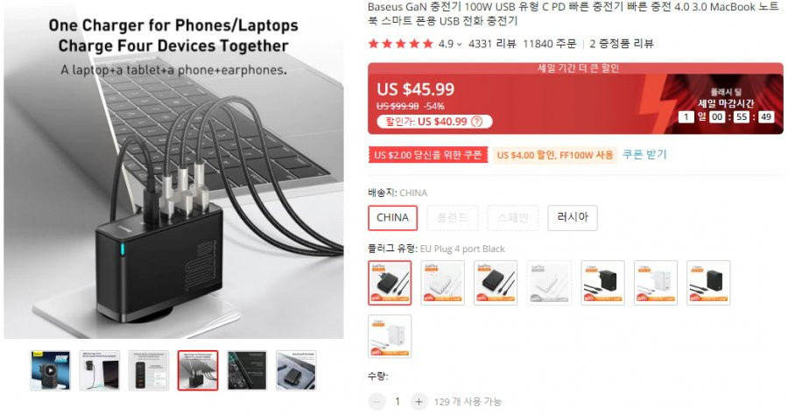View the last gallery thumbnail of the charger

(x=297, y=370)
